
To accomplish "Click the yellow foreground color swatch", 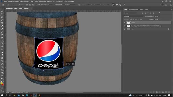I will 1,83.
